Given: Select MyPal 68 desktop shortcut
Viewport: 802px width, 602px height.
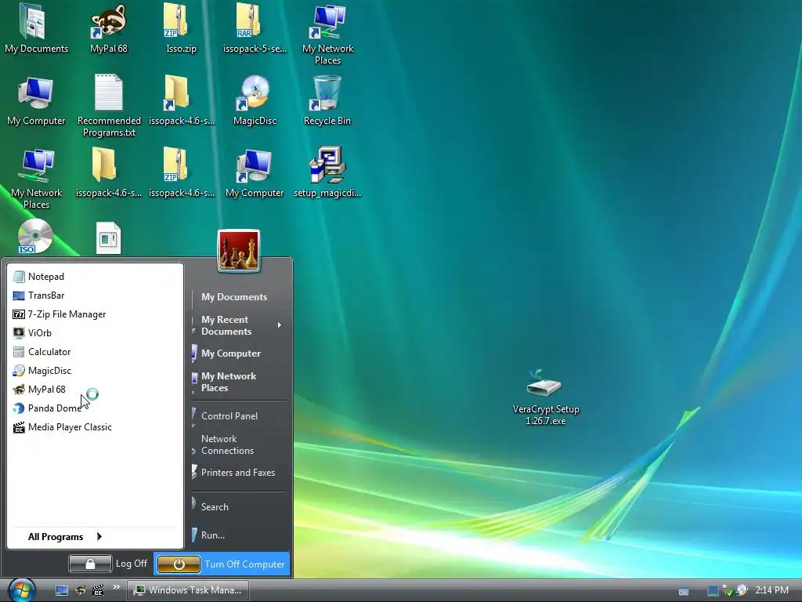Looking at the screenshot, I should click(x=108, y=29).
